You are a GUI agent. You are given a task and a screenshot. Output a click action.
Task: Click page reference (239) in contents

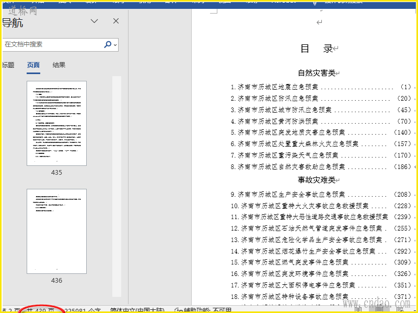tap(403, 217)
